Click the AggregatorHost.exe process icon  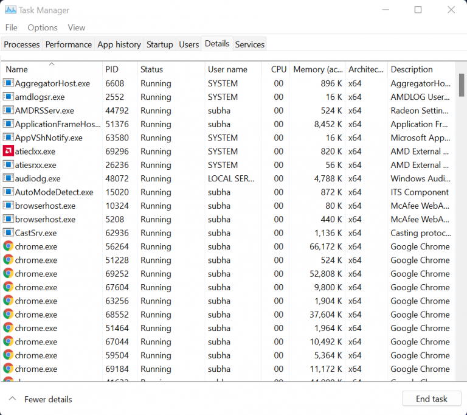coord(8,83)
